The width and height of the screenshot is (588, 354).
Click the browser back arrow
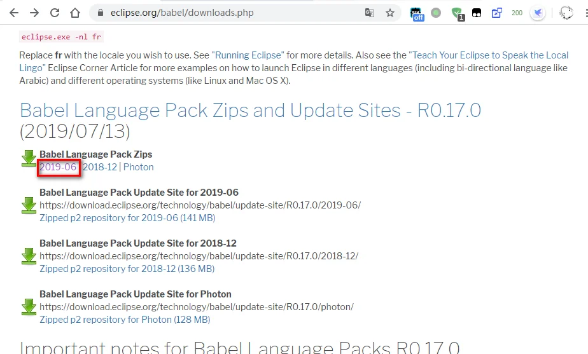point(14,13)
